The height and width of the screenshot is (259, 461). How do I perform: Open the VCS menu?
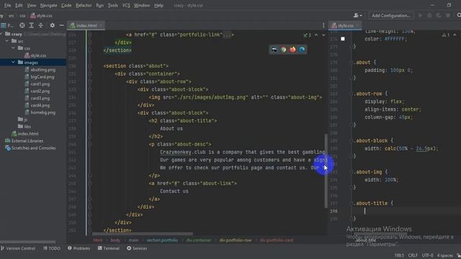(126, 5)
